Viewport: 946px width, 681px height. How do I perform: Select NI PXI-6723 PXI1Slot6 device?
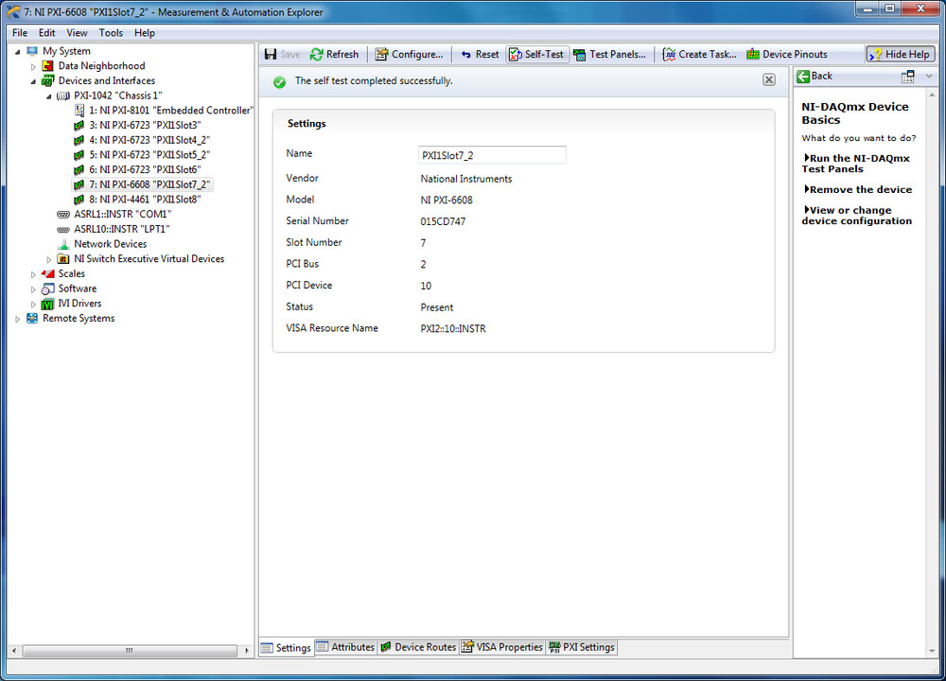(137, 169)
